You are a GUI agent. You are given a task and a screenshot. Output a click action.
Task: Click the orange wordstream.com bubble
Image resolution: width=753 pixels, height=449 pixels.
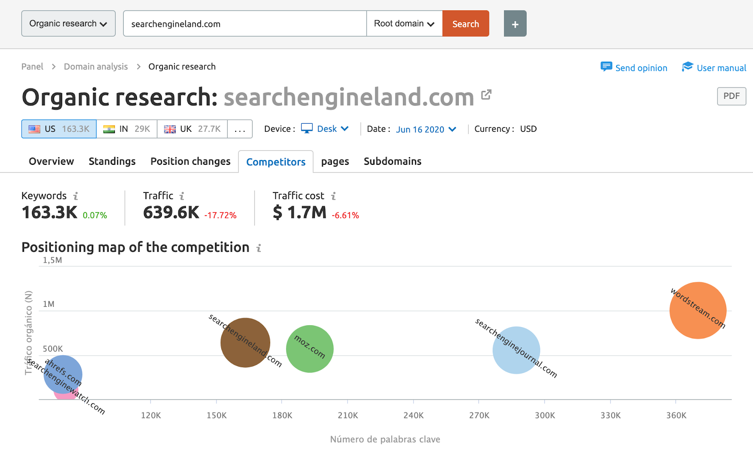coord(698,311)
